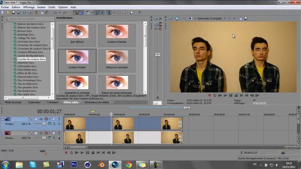Viewport: 301px width, 169px height.
Task: Click the Rechercher les modules search field
Action: (x=31, y=19)
